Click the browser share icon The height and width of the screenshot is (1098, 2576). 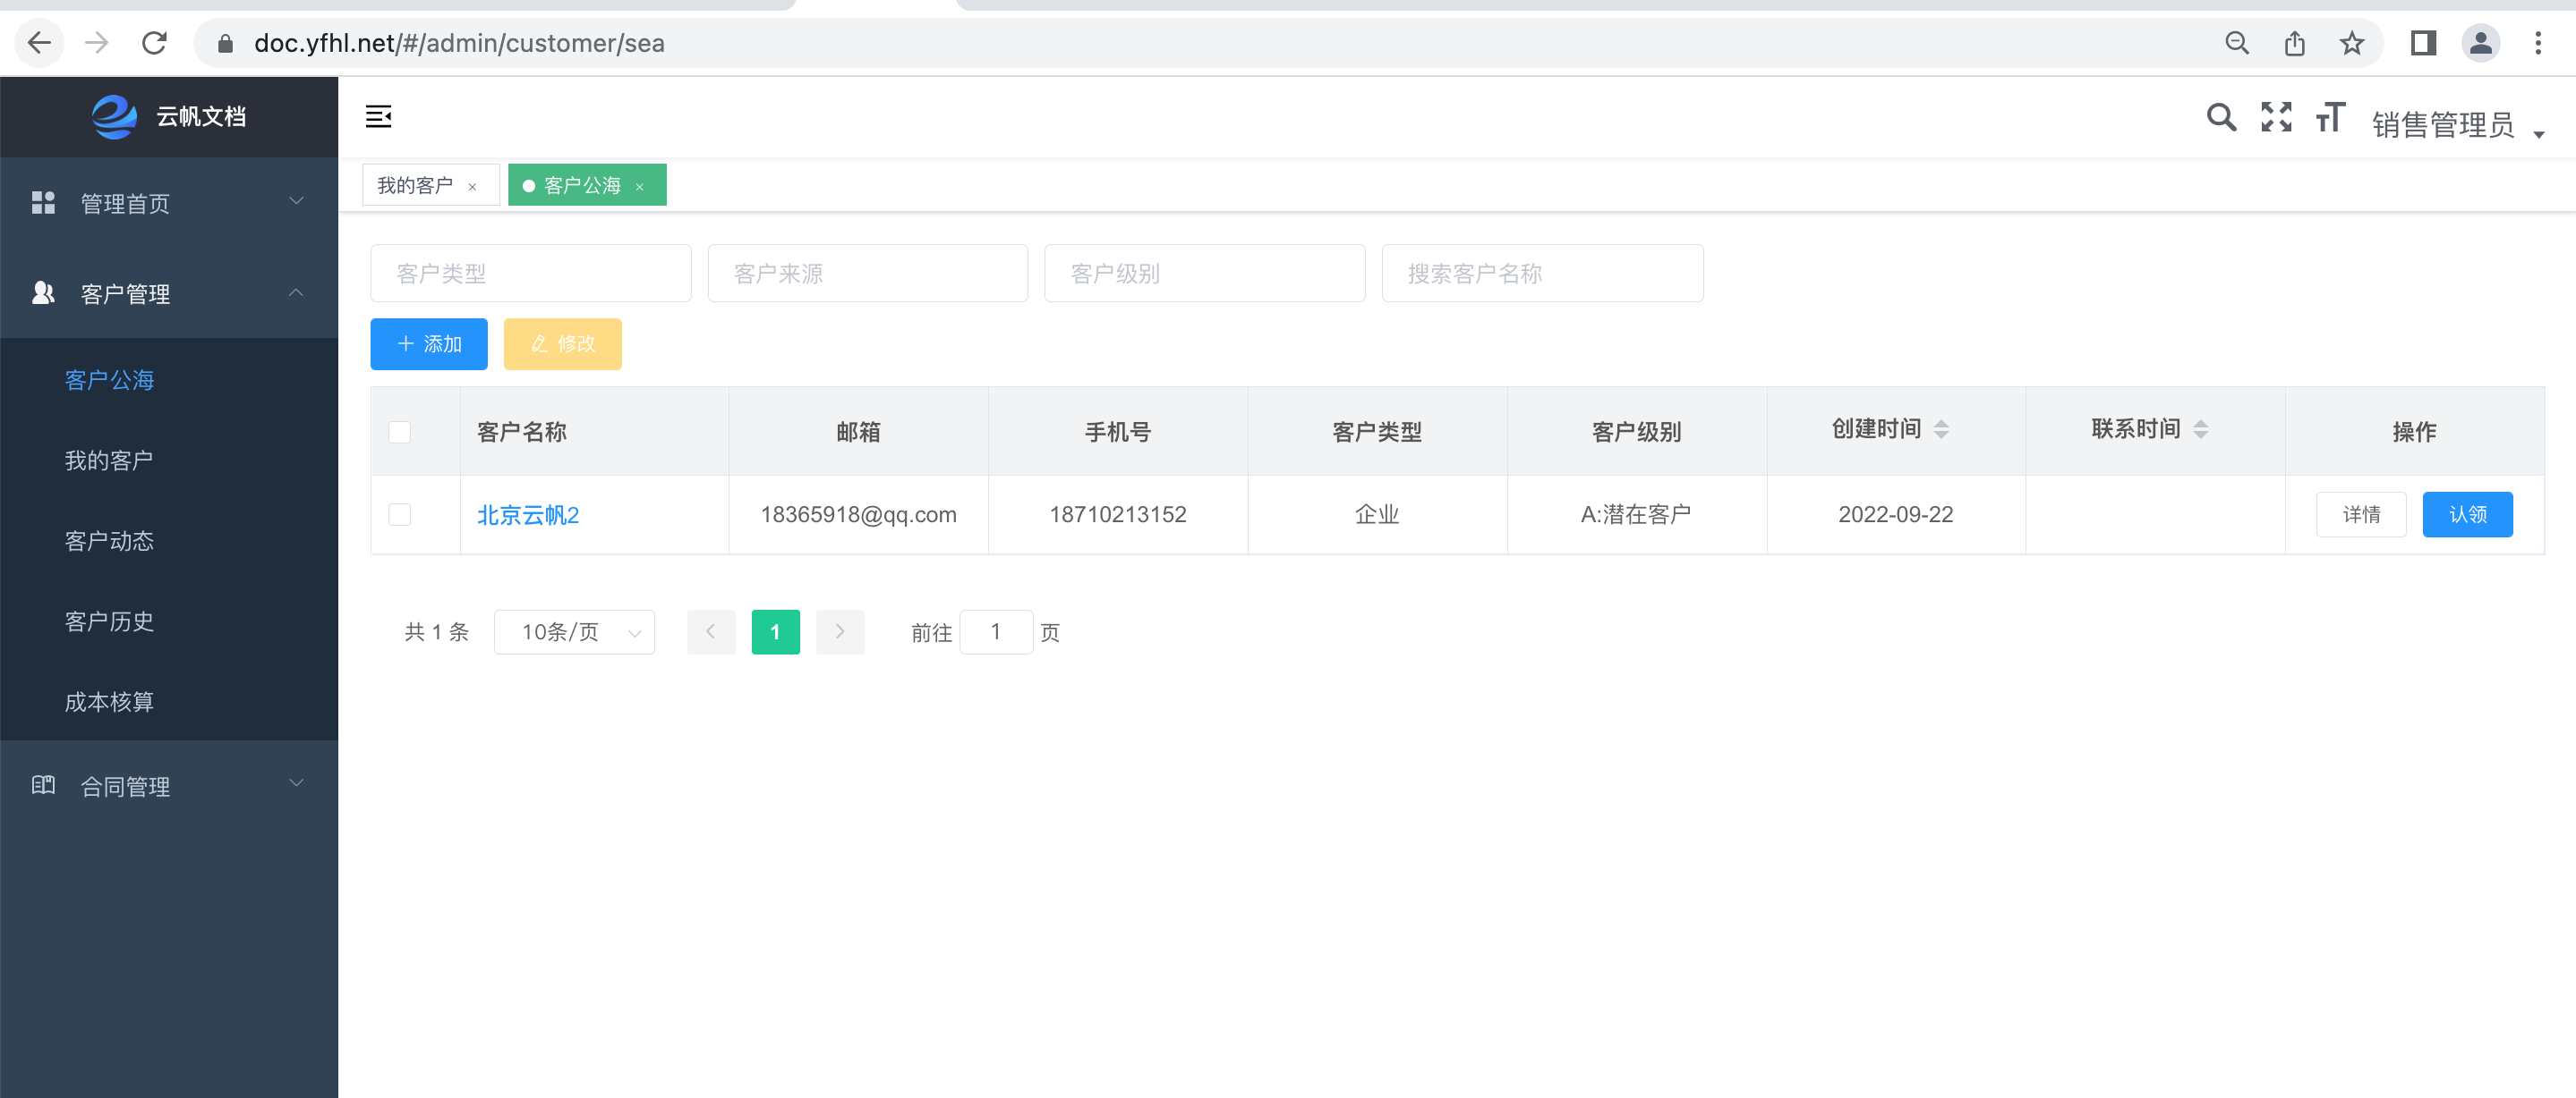[2295, 43]
